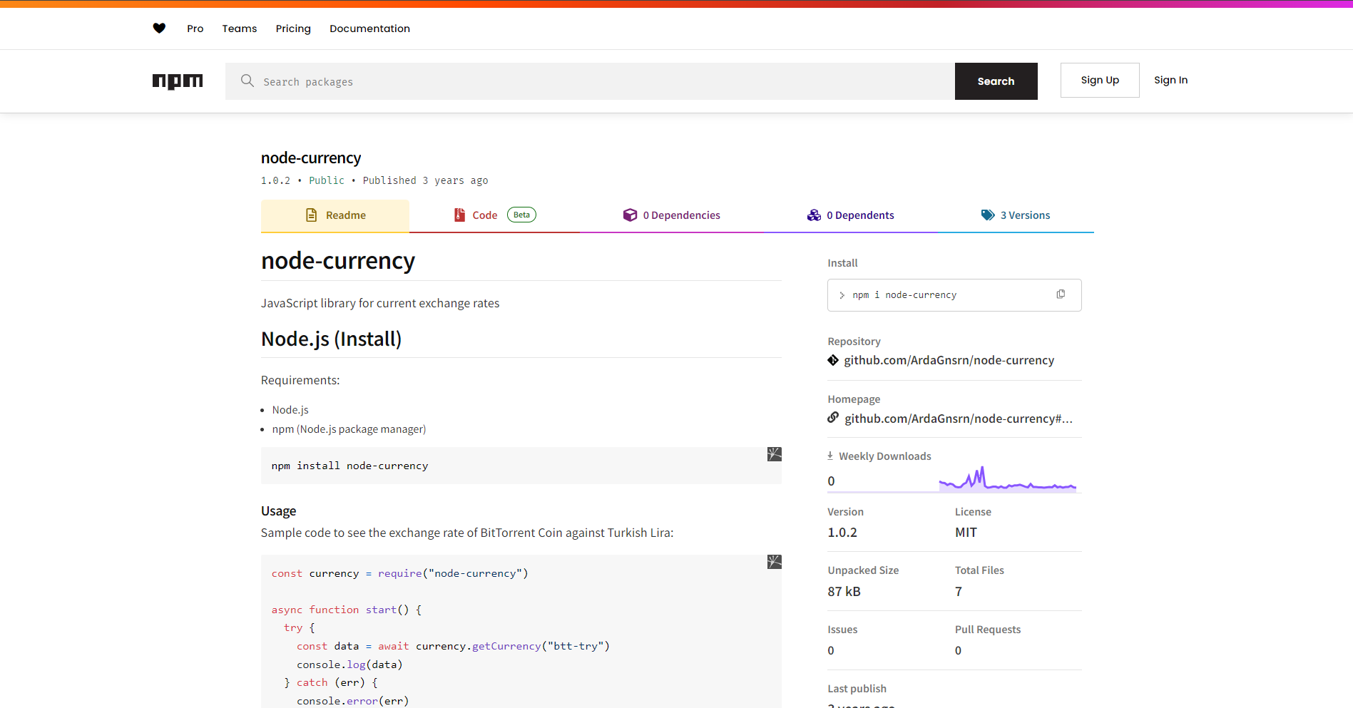Image resolution: width=1353 pixels, height=708 pixels.
Task: Click the Last publish label
Action: pyautogui.click(x=857, y=689)
